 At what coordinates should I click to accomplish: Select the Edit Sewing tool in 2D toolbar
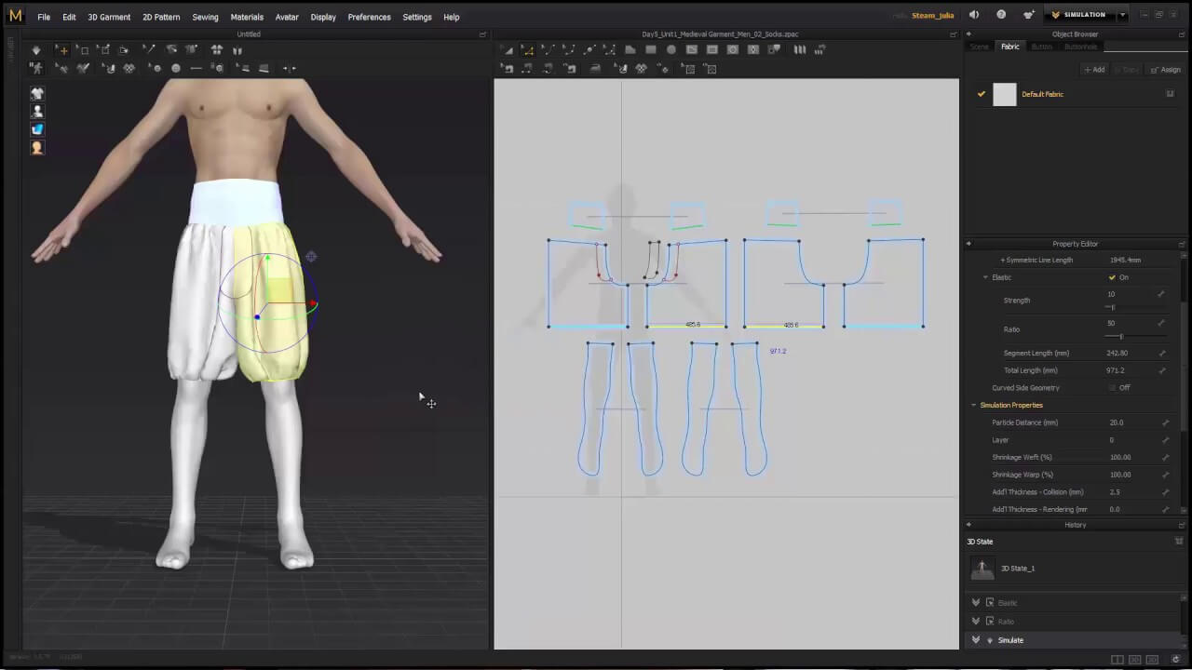click(x=507, y=69)
